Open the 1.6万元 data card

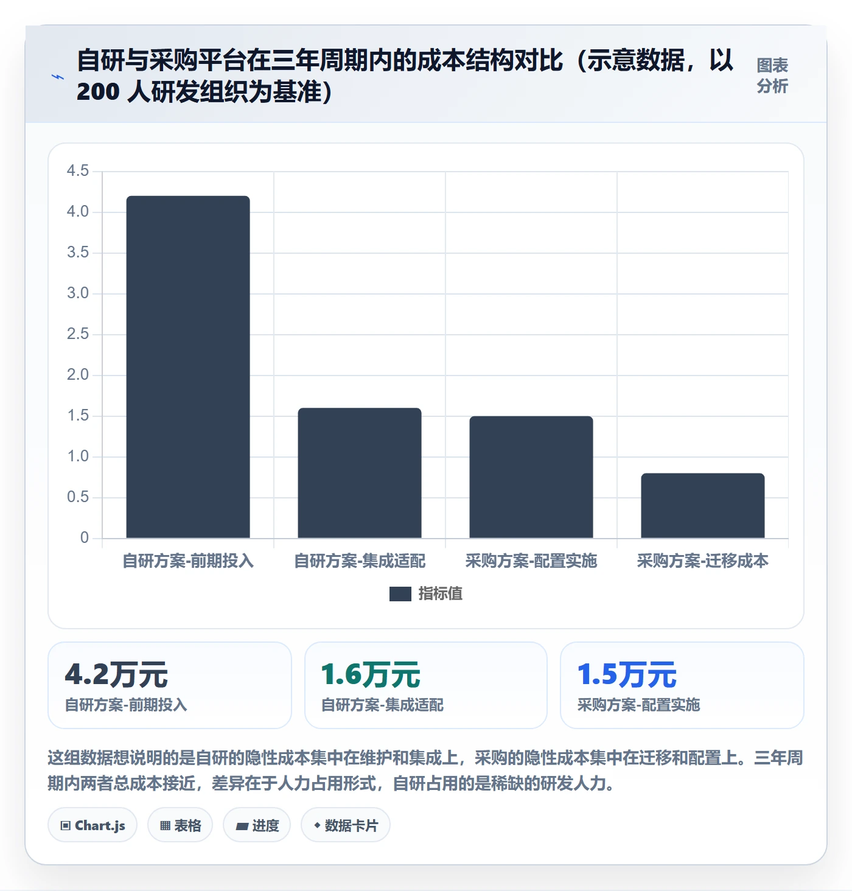tap(426, 685)
